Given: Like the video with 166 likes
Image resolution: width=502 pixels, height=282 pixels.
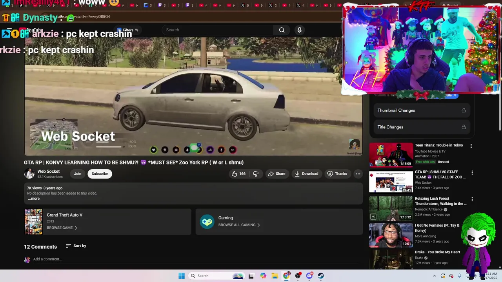Looking at the screenshot, I should tap(239, 174).
